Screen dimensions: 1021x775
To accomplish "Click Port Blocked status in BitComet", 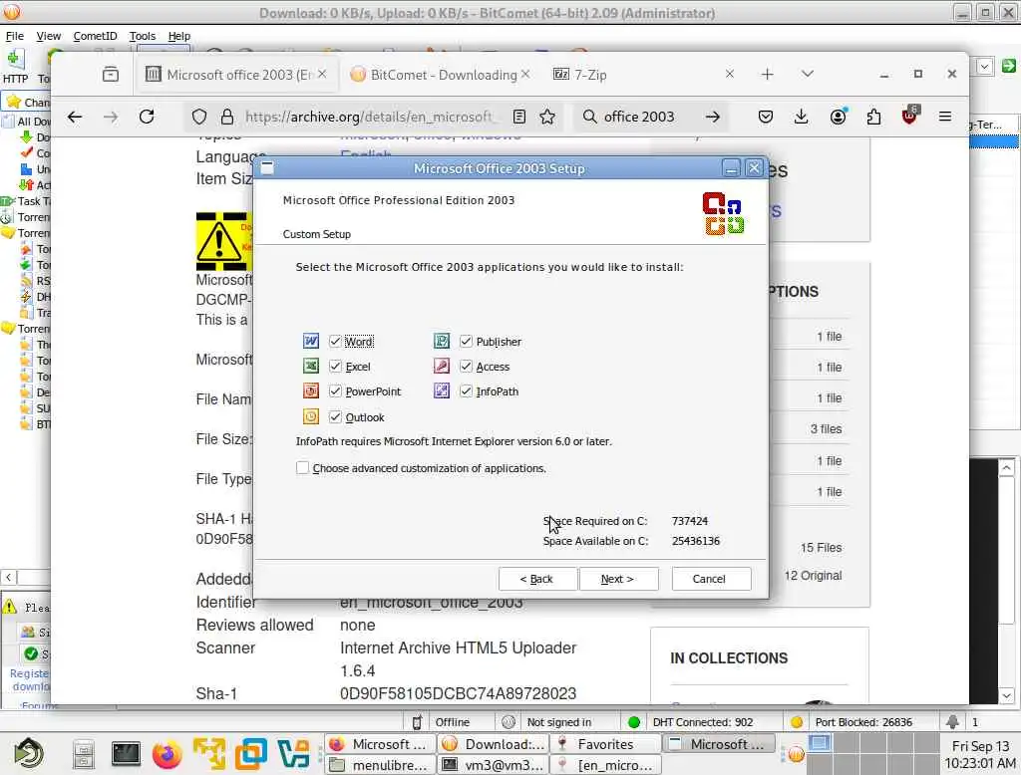I will click(862, 721).
